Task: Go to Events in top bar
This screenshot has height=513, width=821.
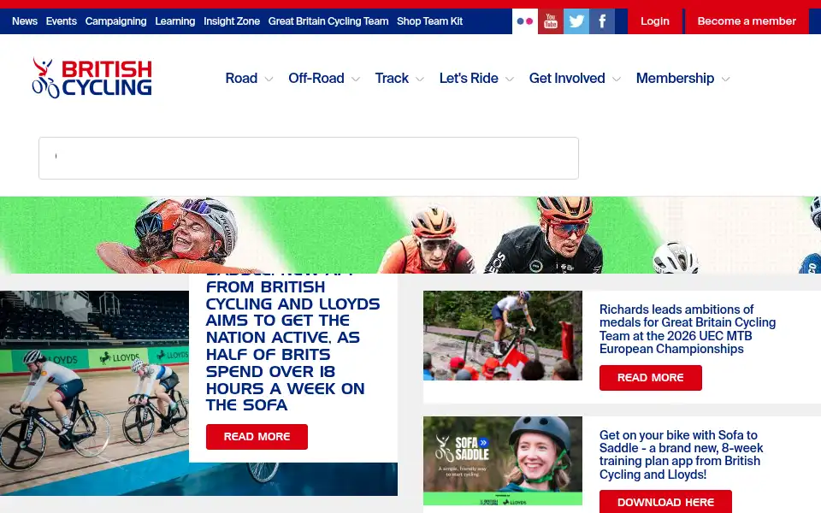Action: tap(62, 21)
